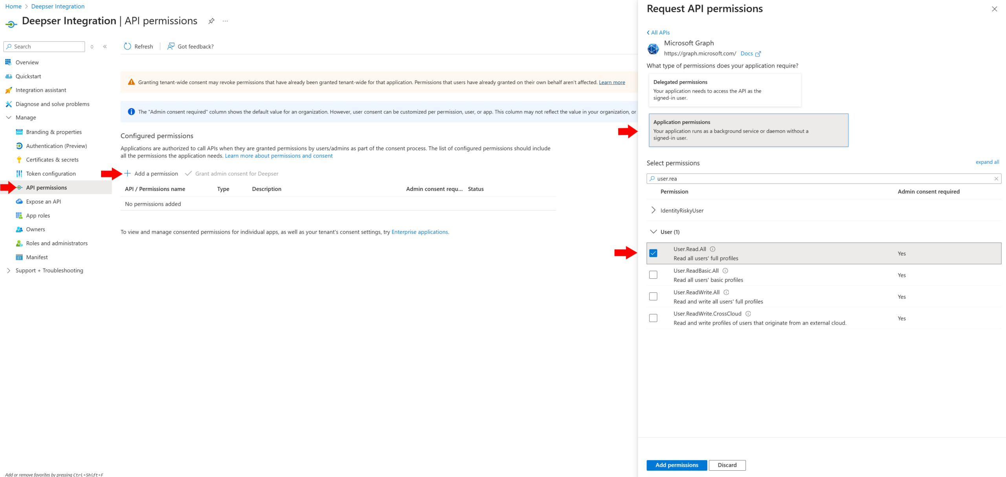Click the Discard button

click(x=727, y=465)
